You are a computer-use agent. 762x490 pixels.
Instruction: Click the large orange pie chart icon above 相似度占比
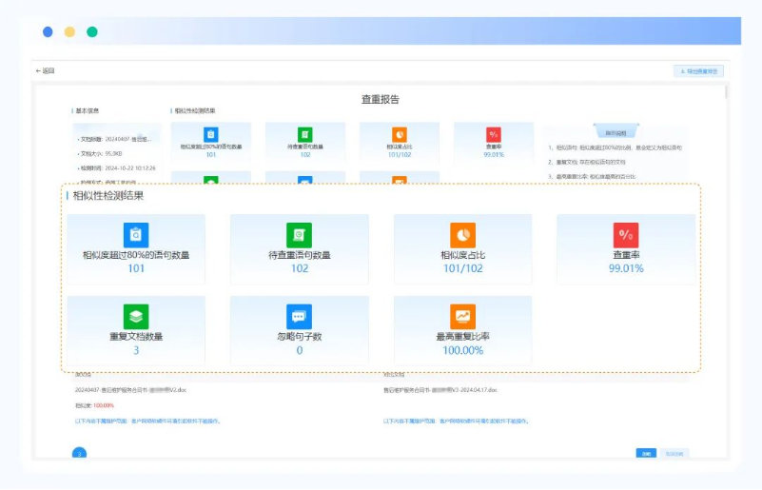click(x=462, y=235)
